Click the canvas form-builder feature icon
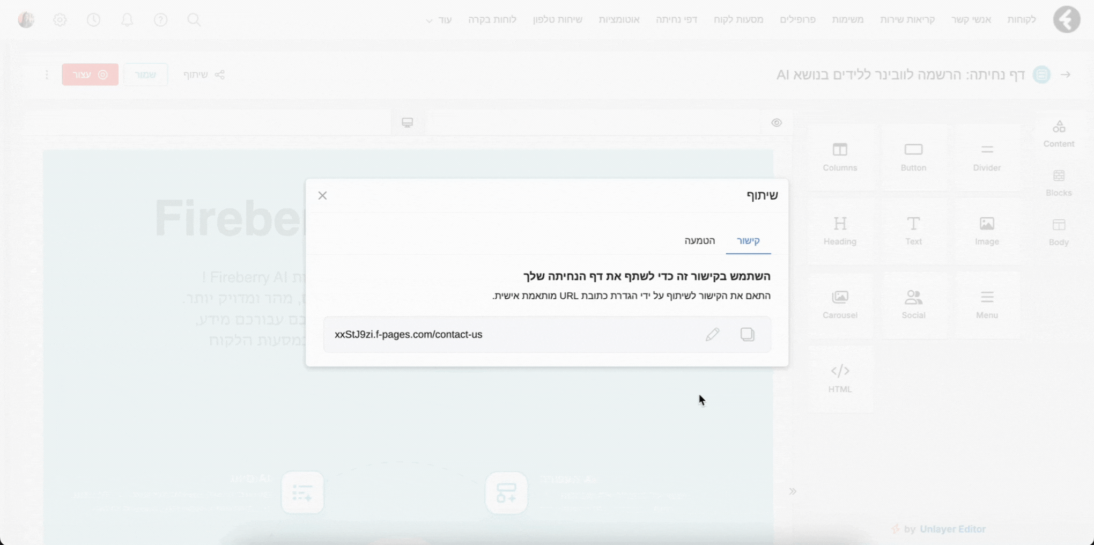This screenshot has height=545, width=1094. pos(506,492)
